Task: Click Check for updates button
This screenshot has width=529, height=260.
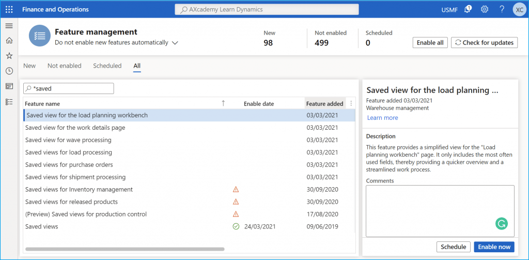Action: (484, 42)
